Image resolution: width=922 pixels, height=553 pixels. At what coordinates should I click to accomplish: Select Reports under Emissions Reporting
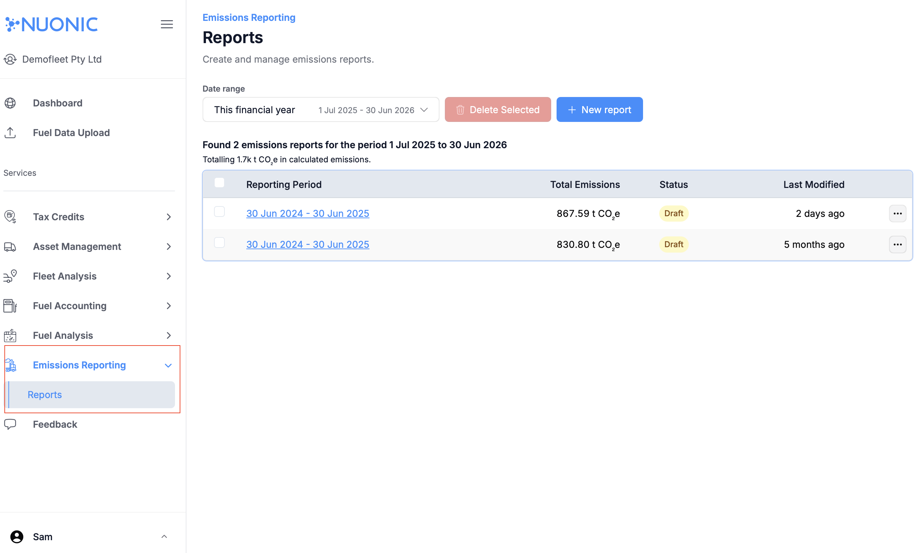(x=45, y=395)
